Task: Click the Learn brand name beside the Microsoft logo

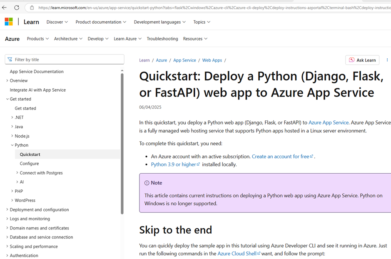Action: point(31,22)
